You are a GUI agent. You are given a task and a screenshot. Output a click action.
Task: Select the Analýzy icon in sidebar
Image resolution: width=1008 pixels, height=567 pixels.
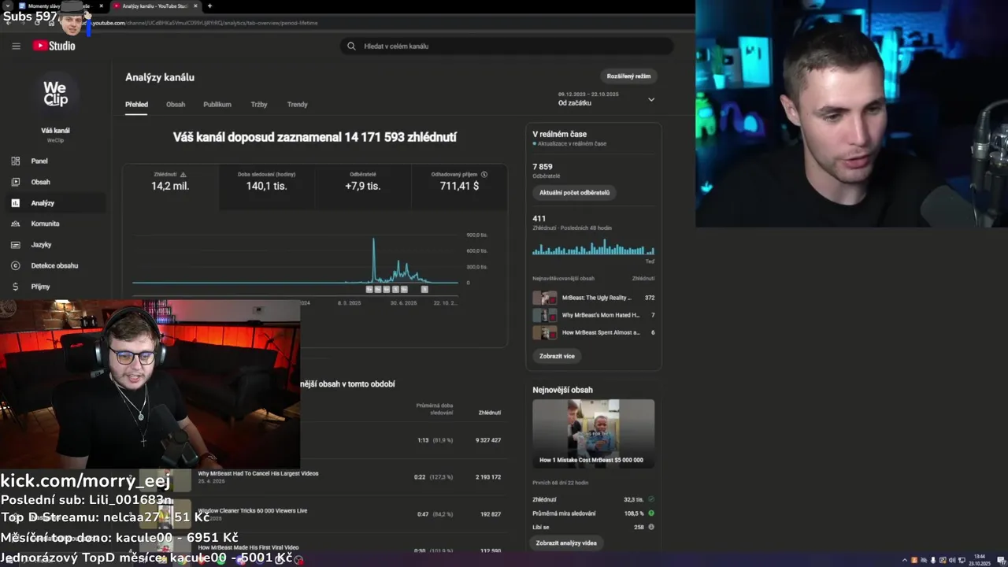pyautogui.click(x=16, y=203)
